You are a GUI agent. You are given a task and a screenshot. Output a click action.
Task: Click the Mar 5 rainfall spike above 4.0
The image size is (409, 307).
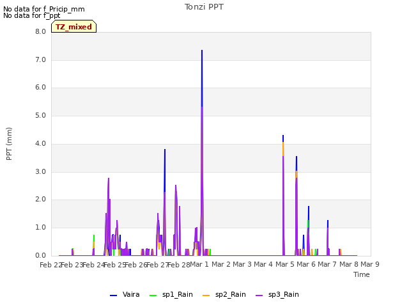283,136
